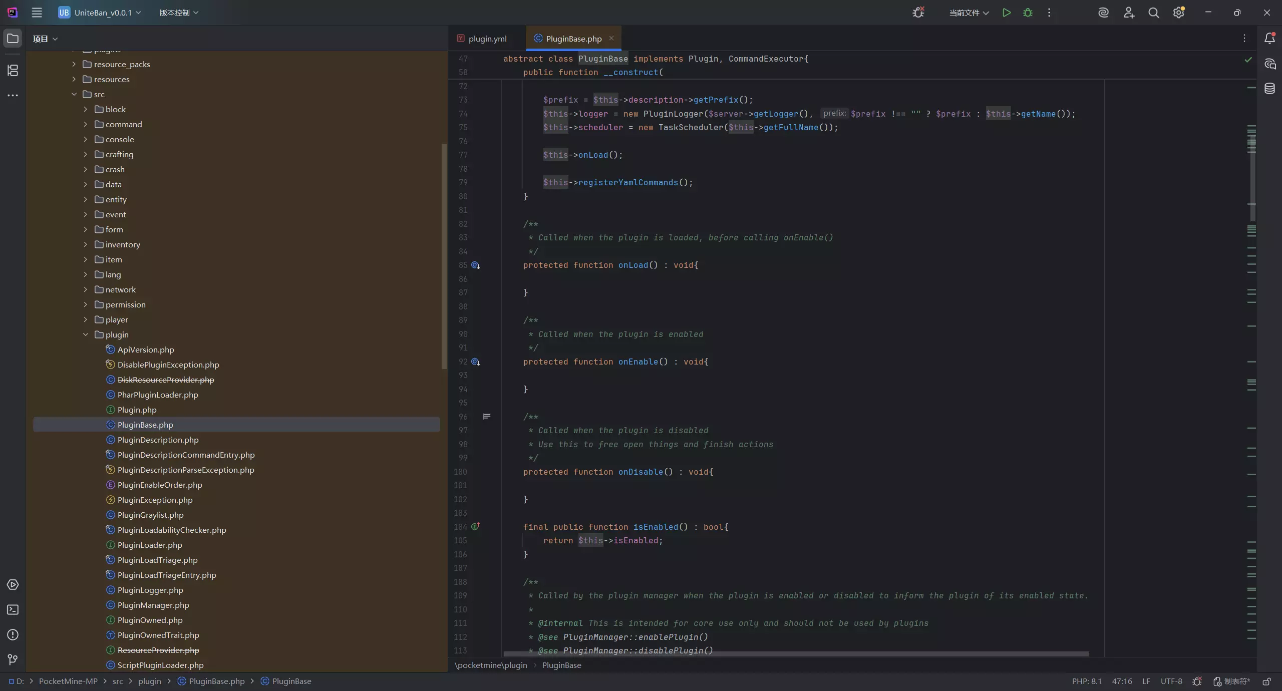Screen dimensions: 1282x691
Task: Open Terminal tool window
Action: click(13, 609)
